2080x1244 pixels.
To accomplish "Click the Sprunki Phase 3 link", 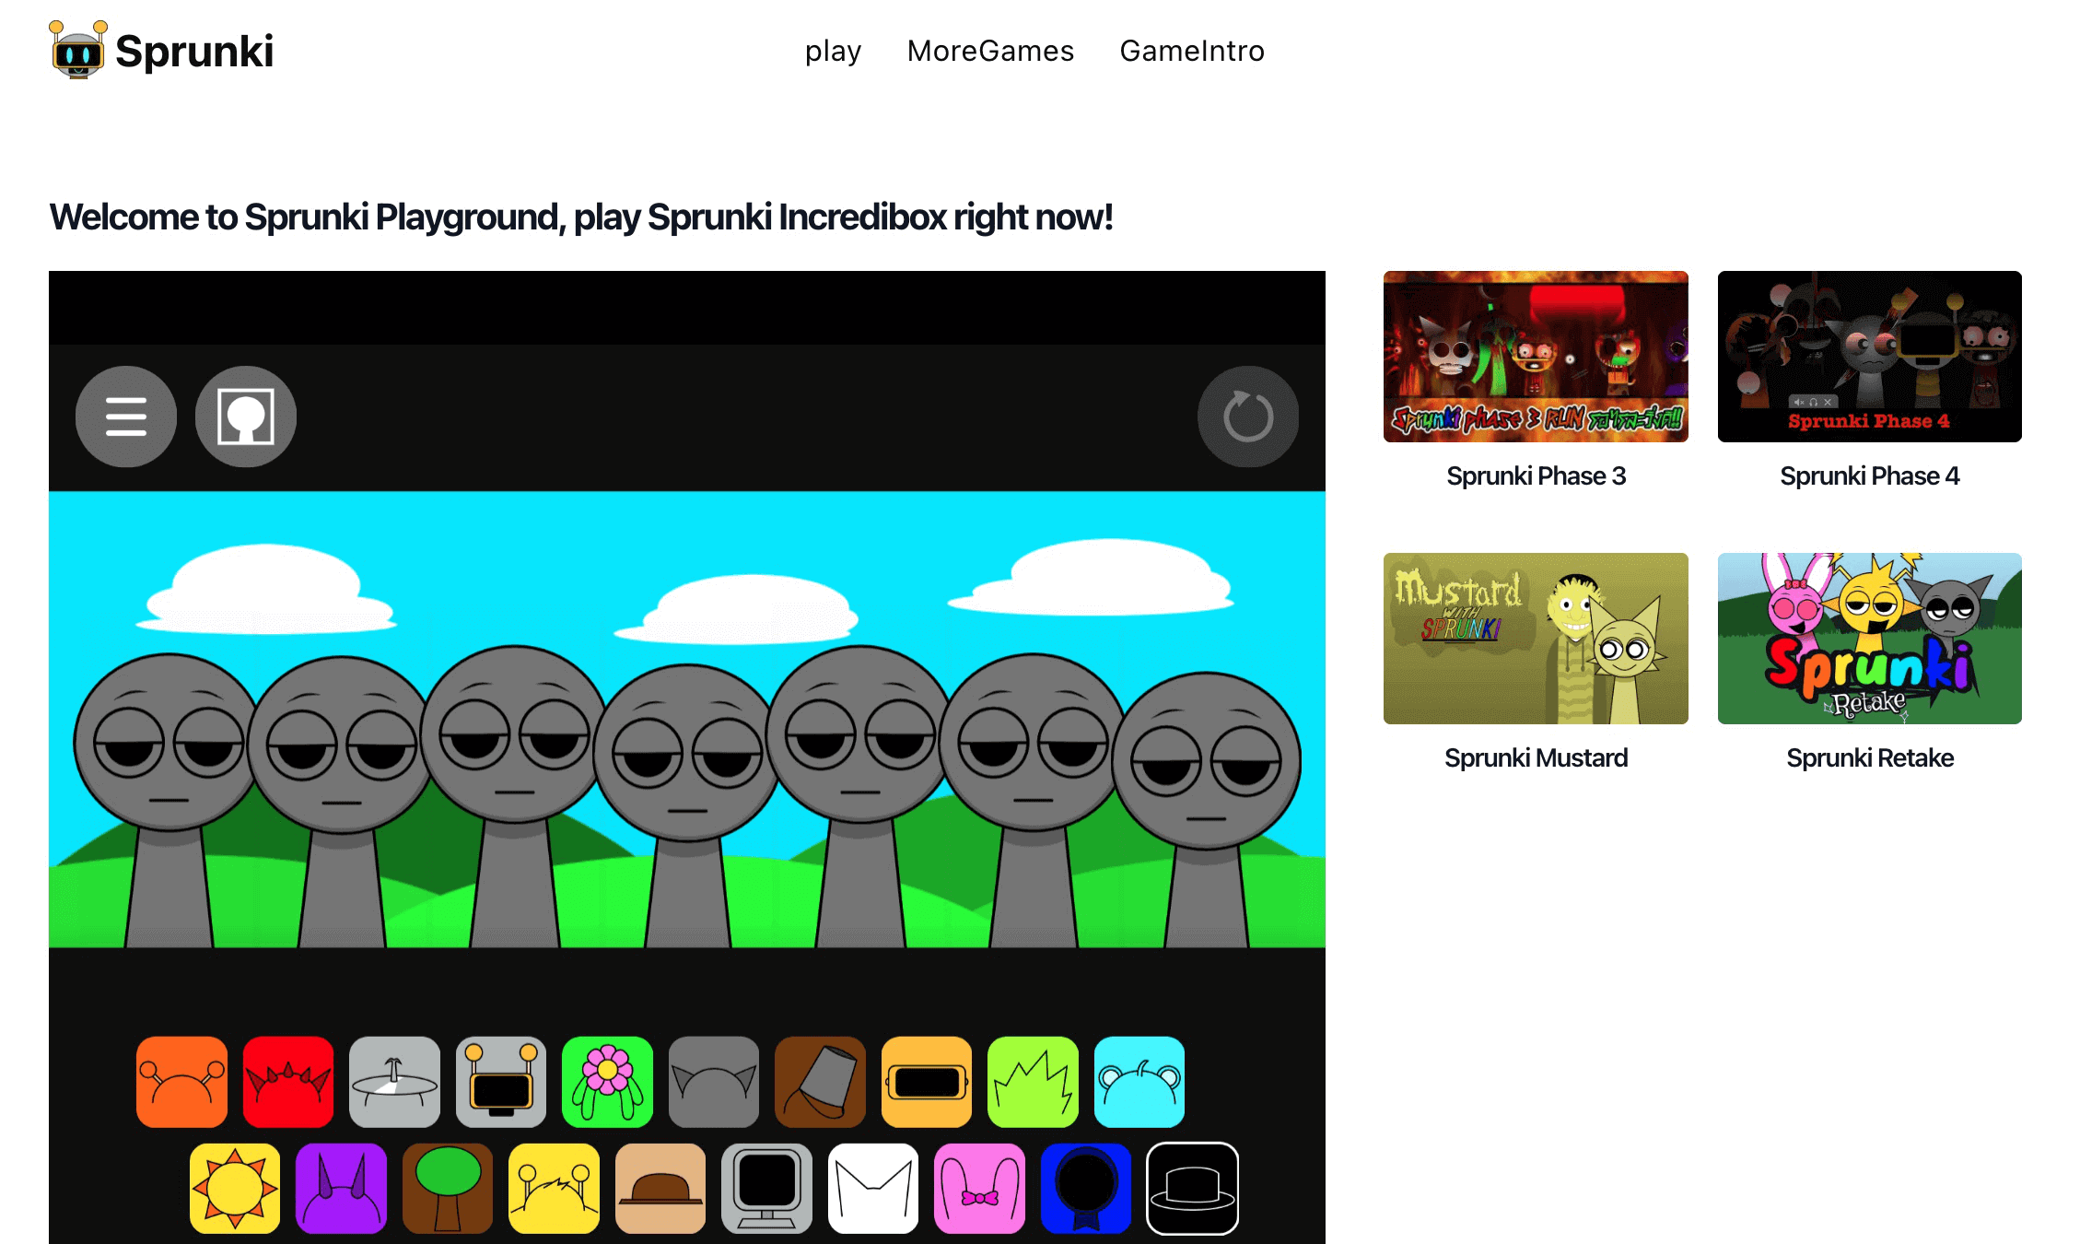I will click(x=1535, y=475).
